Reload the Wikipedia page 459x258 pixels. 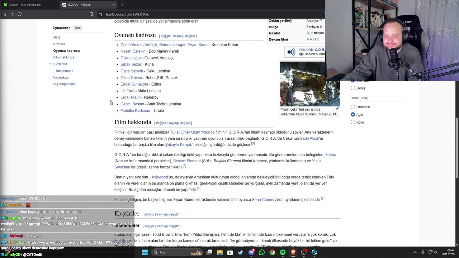20,14
